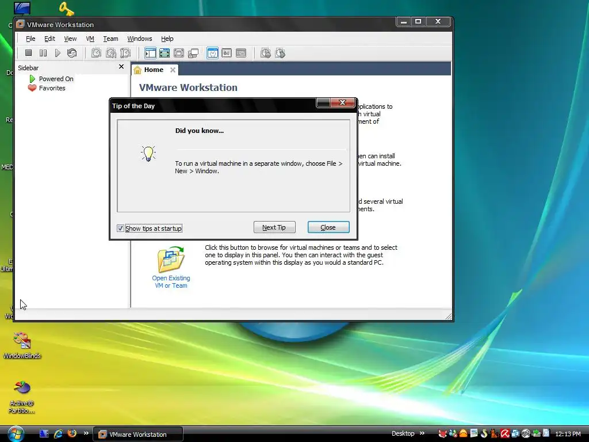
Task: Launch Internet Explorer from quick launch
Action: coord(58,434)
